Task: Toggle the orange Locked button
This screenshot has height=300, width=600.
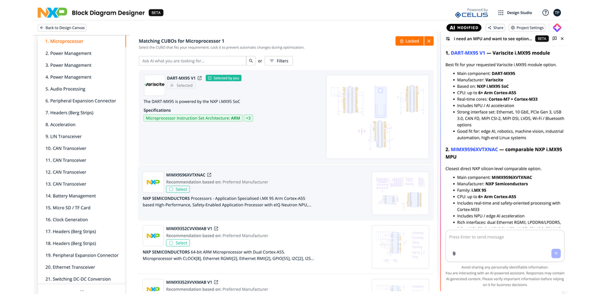Action: click(410, 41)
